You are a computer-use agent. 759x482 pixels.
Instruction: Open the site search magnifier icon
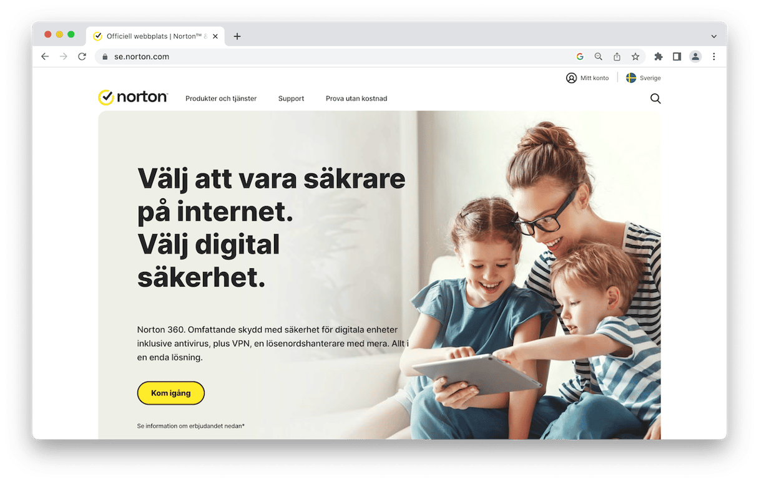[x=655, y=99]
